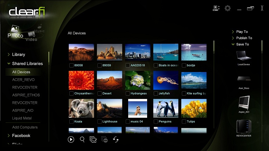Screen dimensions: 269x151
Task: Check the Hydrangeas checkbox
Action: [x=127, y=93]
